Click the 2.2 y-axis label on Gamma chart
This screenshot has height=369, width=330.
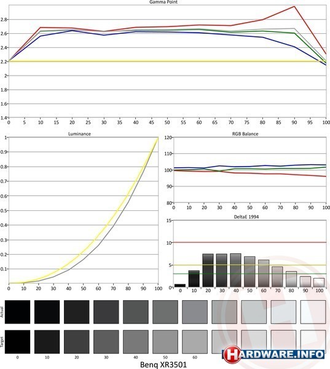tap(4, 61)
